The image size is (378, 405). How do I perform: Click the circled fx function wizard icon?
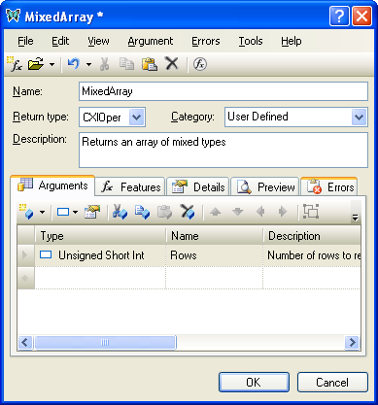[x=200, y=64]
